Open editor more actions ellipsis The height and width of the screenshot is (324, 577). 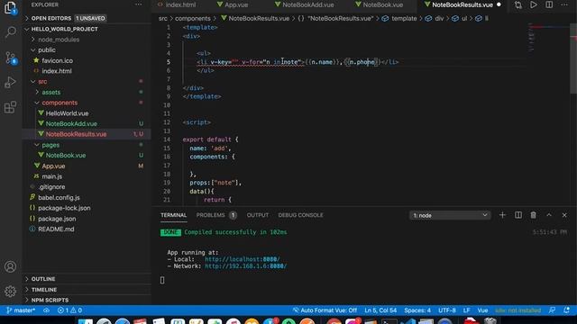coord(564,4)
